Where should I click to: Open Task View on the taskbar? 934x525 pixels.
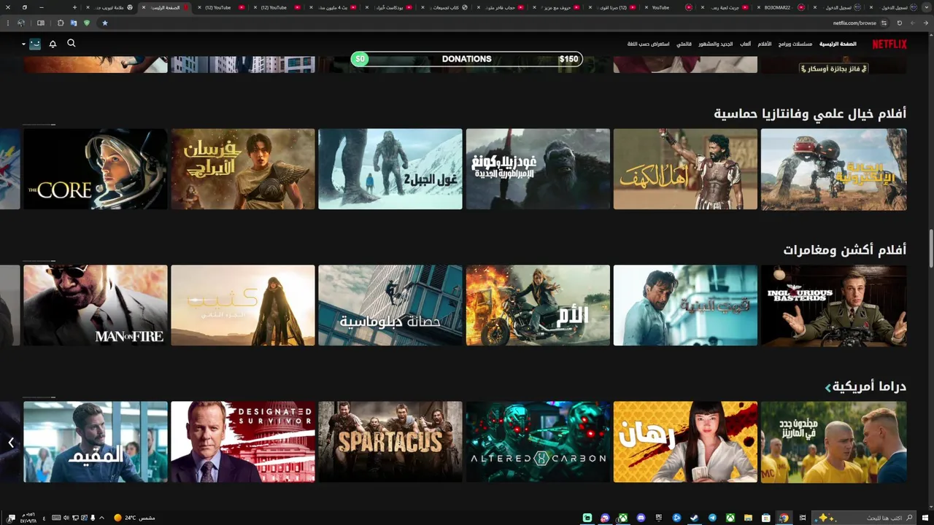click(x=803, y=518)
